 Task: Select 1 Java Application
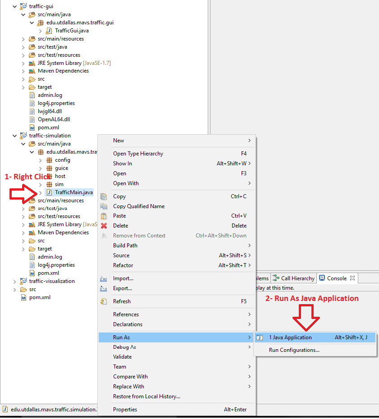tap(315, 337)
